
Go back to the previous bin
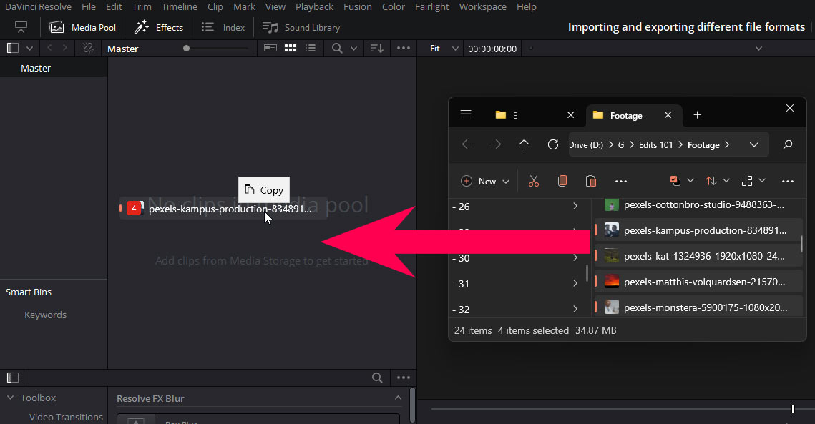point(49,48)
